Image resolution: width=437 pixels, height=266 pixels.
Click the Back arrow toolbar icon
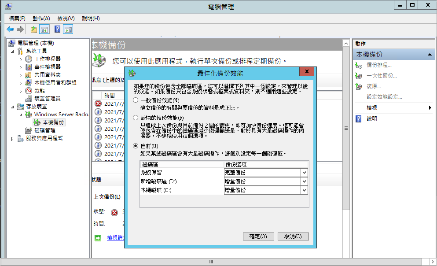(10, 29)
